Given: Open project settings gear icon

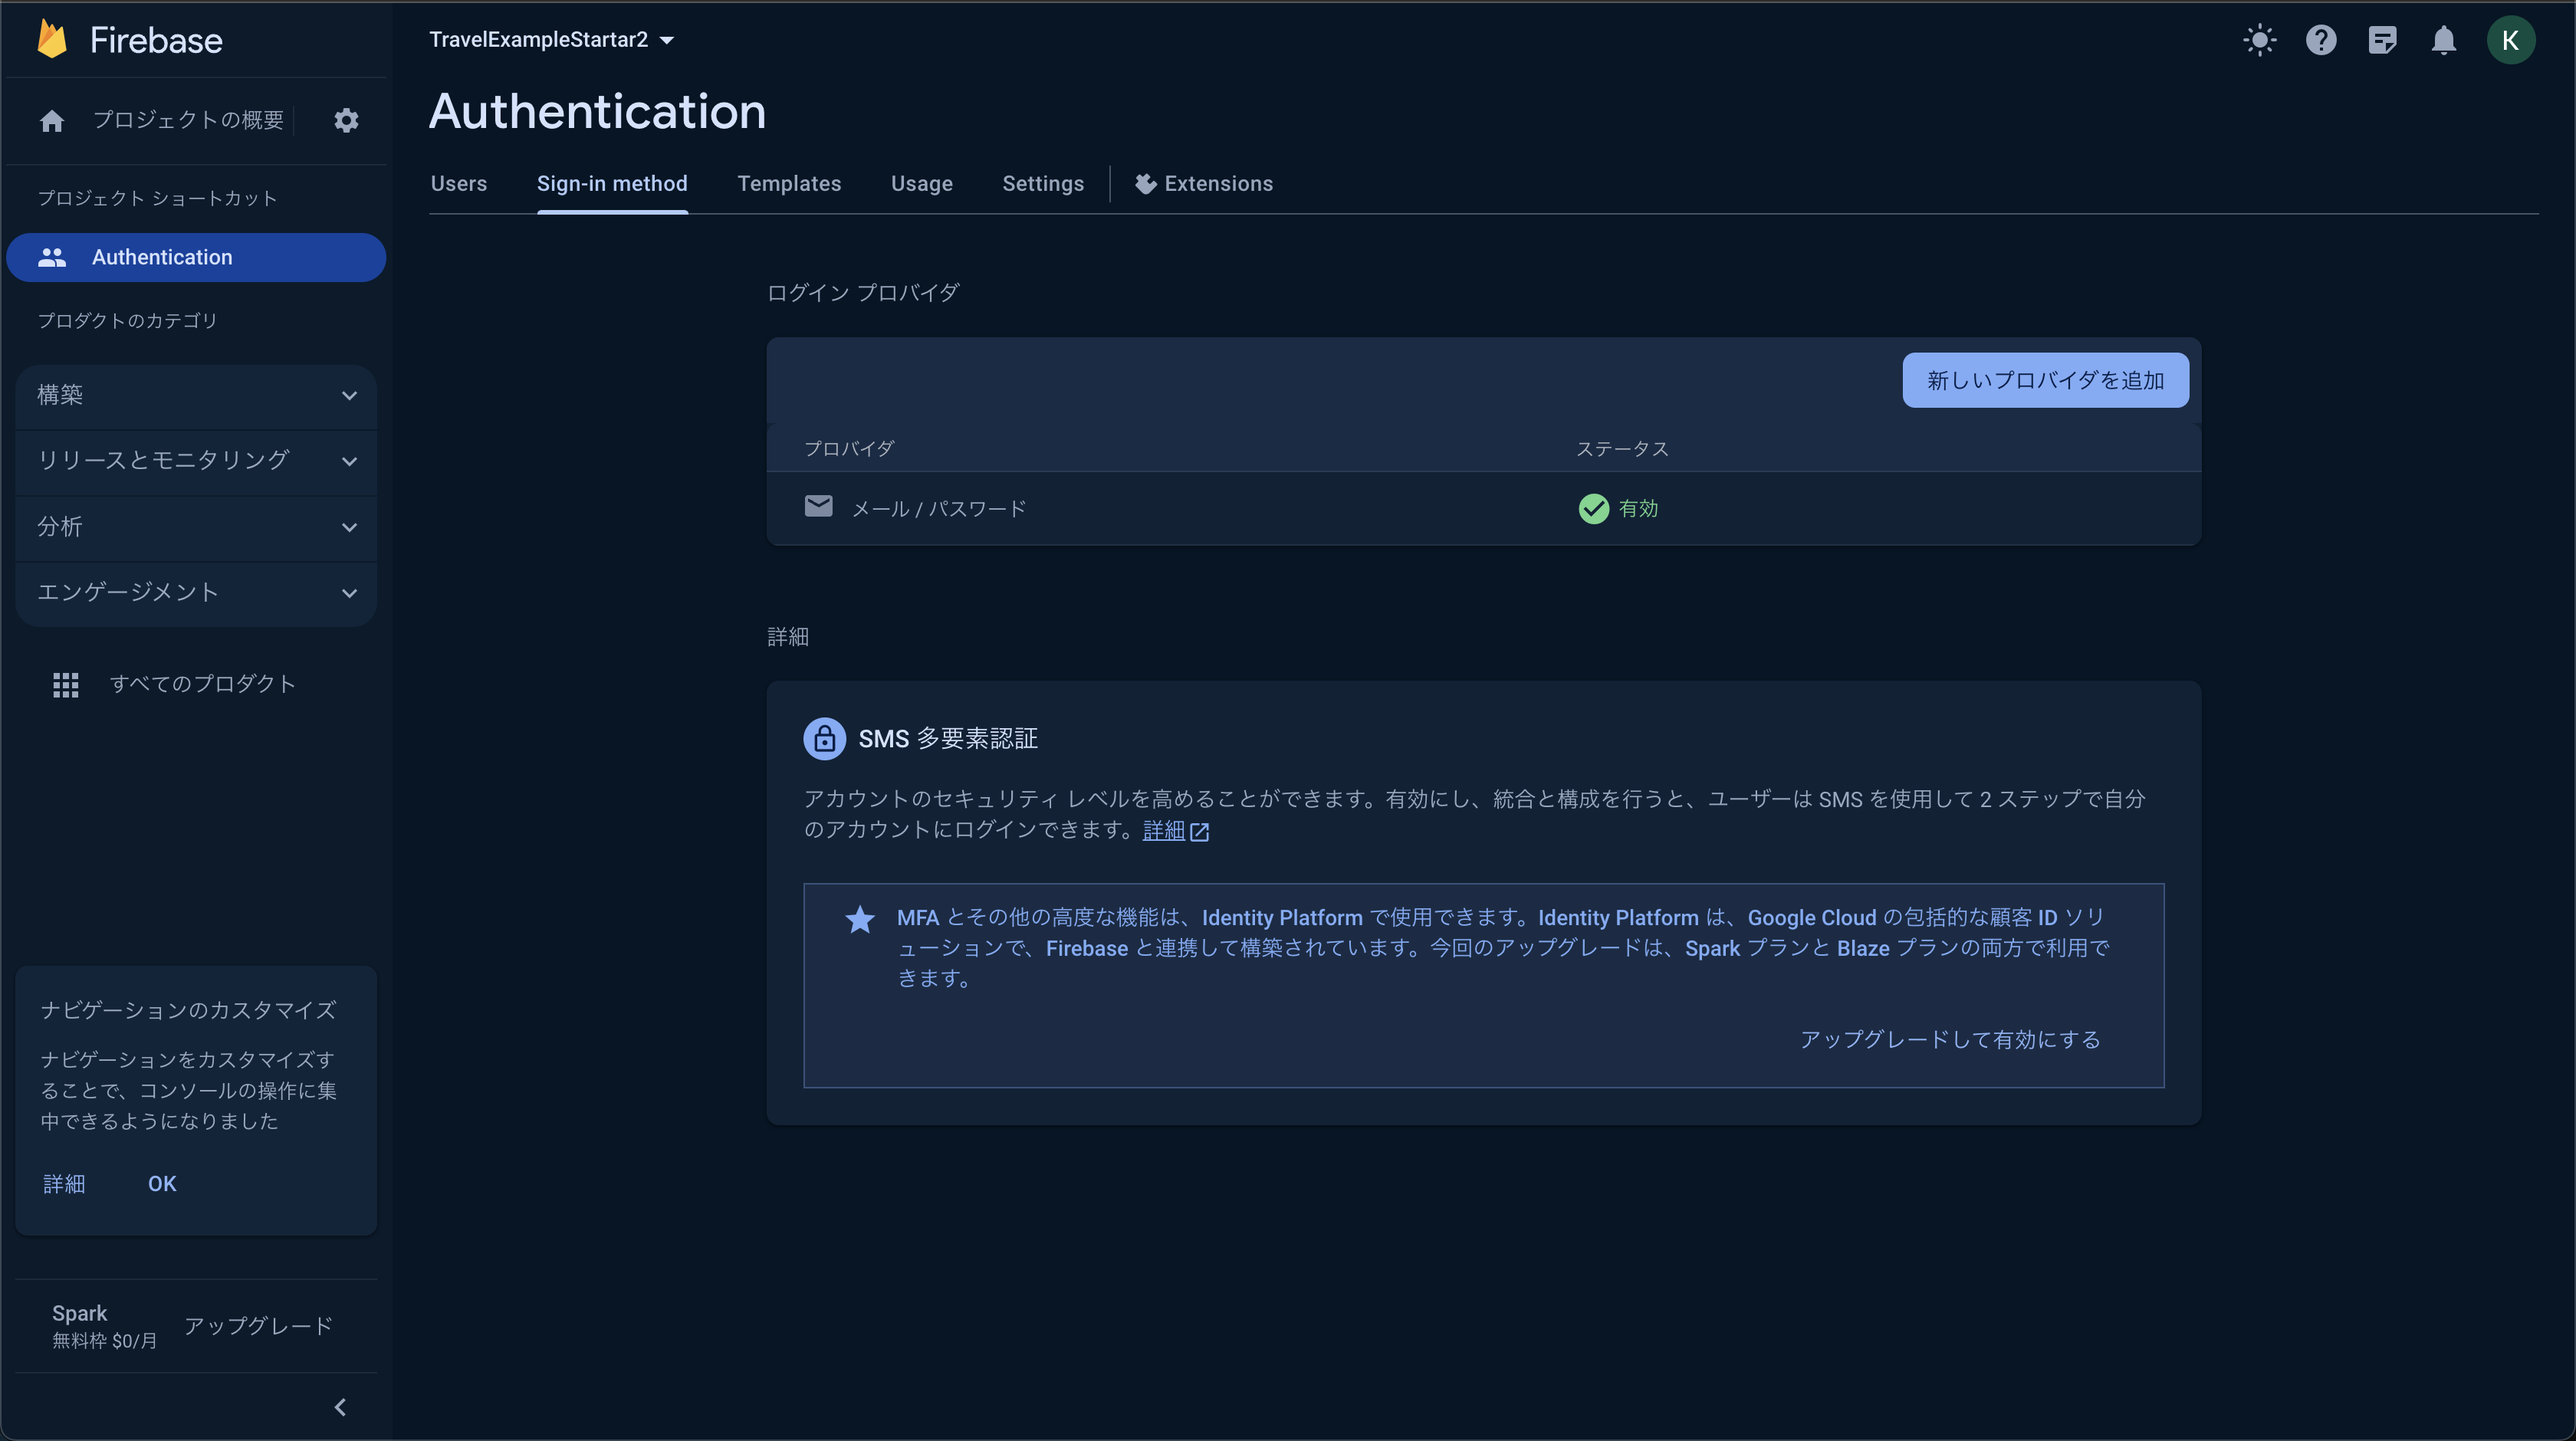Looking at the screenshot, I should [x=346, y=120].
